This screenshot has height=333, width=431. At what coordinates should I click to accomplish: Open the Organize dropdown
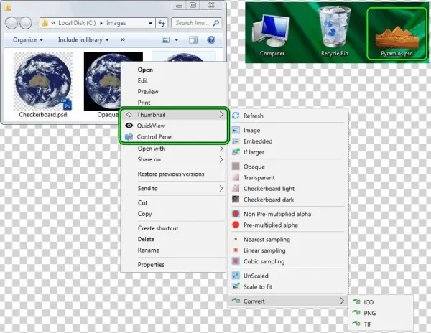click(x=28, y=39)
